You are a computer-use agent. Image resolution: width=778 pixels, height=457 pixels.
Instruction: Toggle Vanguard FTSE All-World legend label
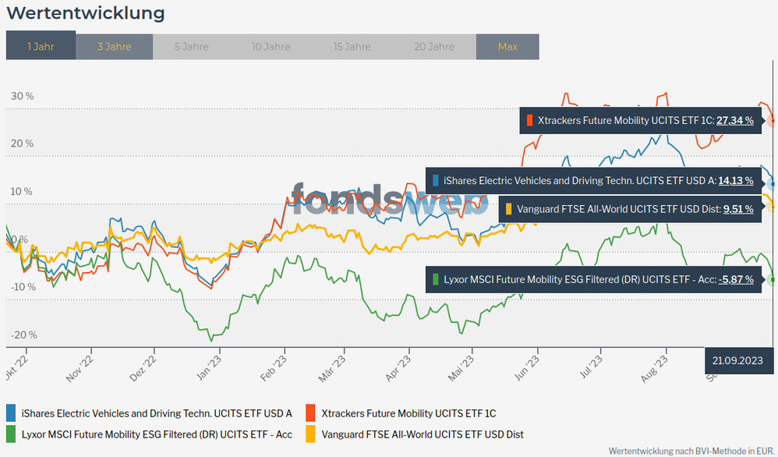[x=423, y=434]
